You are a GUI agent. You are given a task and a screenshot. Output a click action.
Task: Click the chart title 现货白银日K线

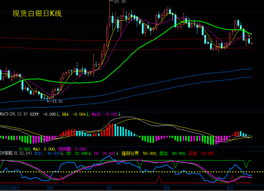37,14
